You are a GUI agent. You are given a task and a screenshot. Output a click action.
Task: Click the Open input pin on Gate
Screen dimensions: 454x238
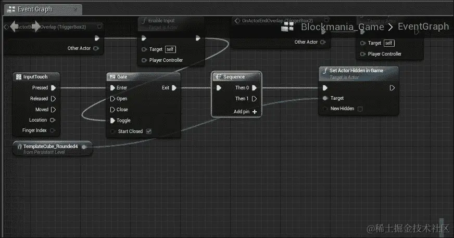(112, 99)
